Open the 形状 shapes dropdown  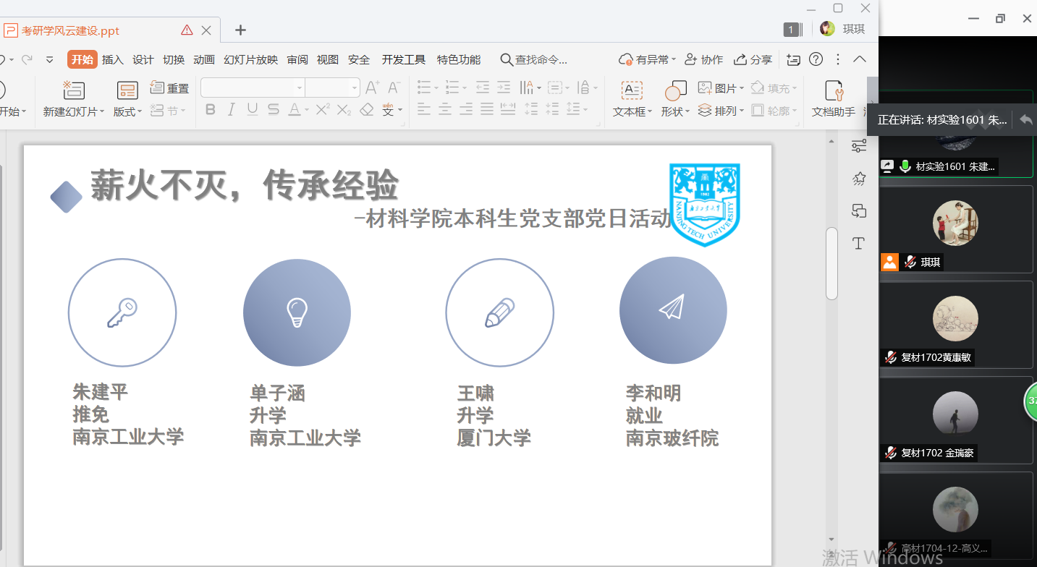click(675, 111)
